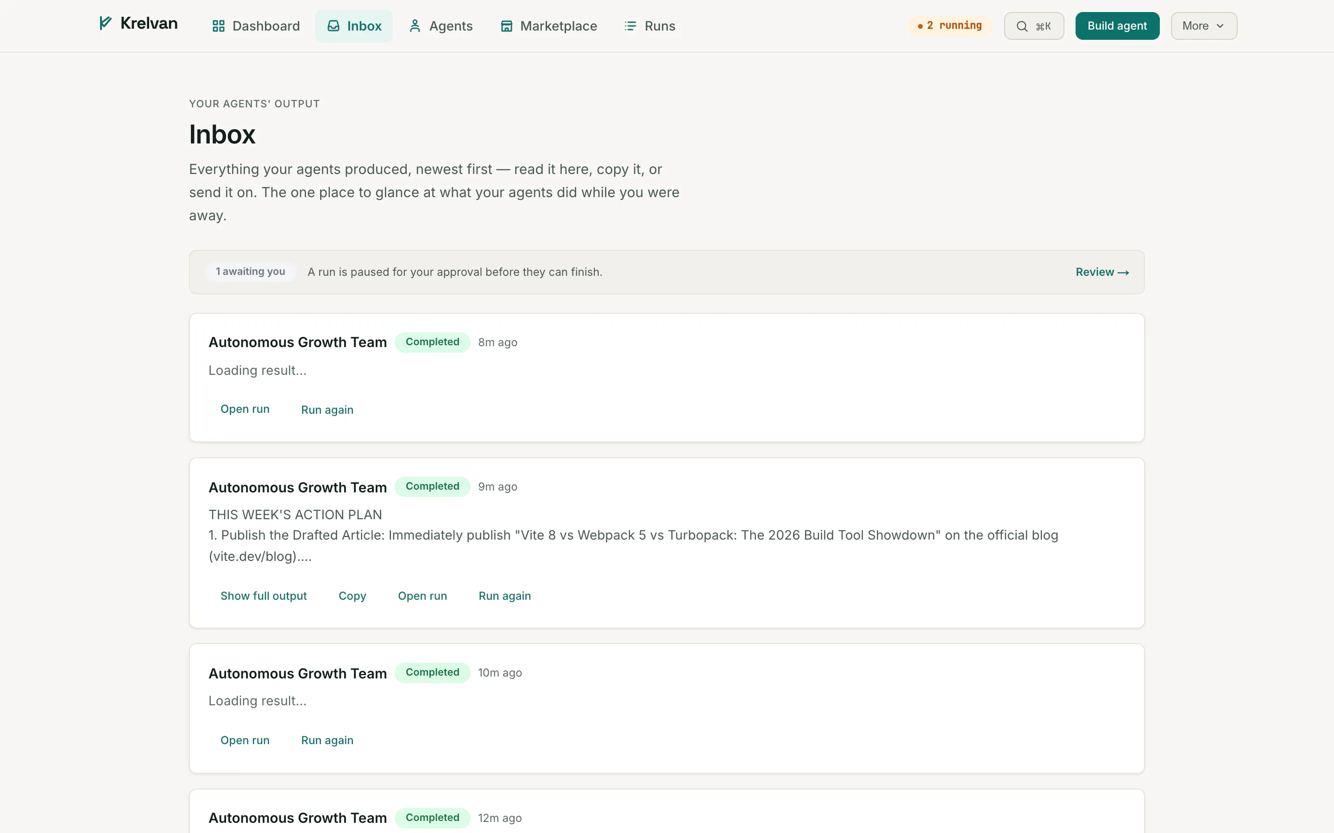Click the Review arrow icon
Image resolution: width=1334 pixels, height=833 pixels.
(x=1123, y=273)
